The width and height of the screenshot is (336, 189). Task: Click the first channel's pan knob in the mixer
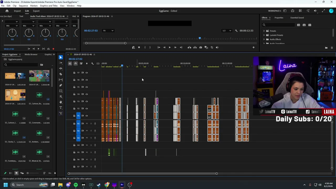[12, 33]
